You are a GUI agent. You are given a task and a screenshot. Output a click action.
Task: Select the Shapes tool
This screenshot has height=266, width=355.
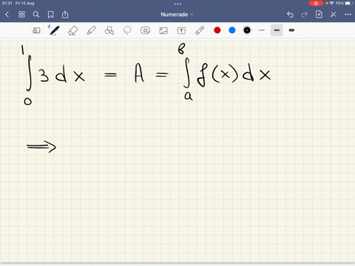point(109,30)
